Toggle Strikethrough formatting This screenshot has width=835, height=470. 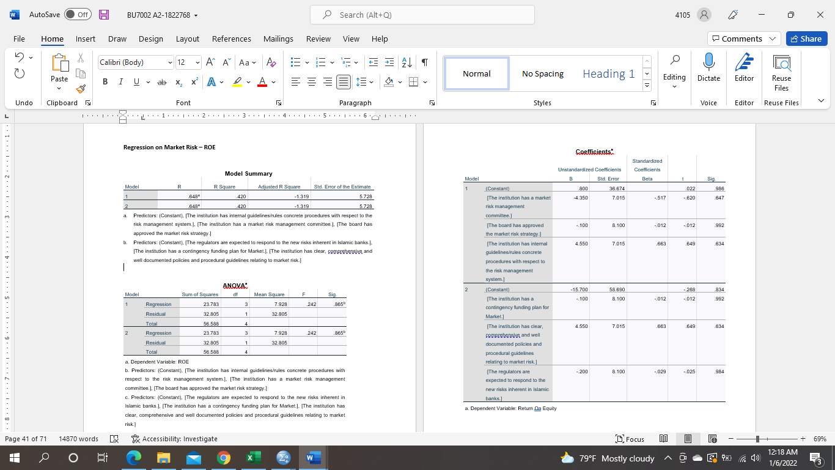pyautogui.click(x=161, y=82)
